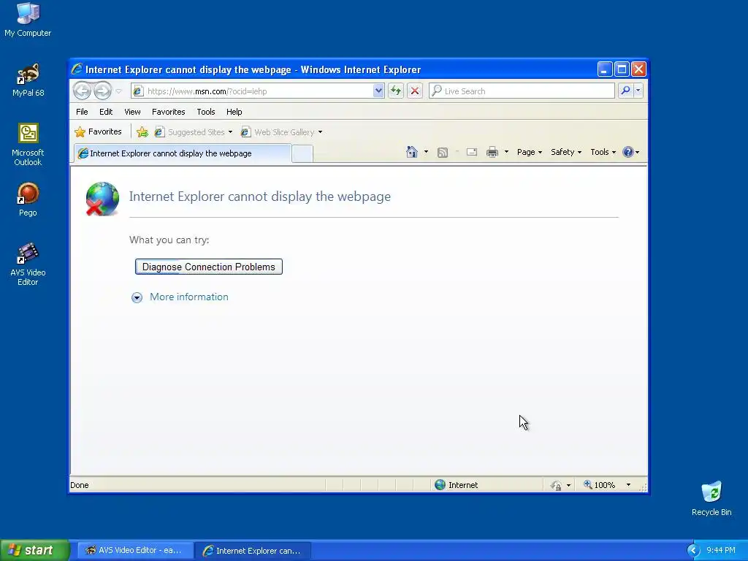Click the Protected Mode status icon
This screenshot has height=561, width=748.
(x=556, y=485)
